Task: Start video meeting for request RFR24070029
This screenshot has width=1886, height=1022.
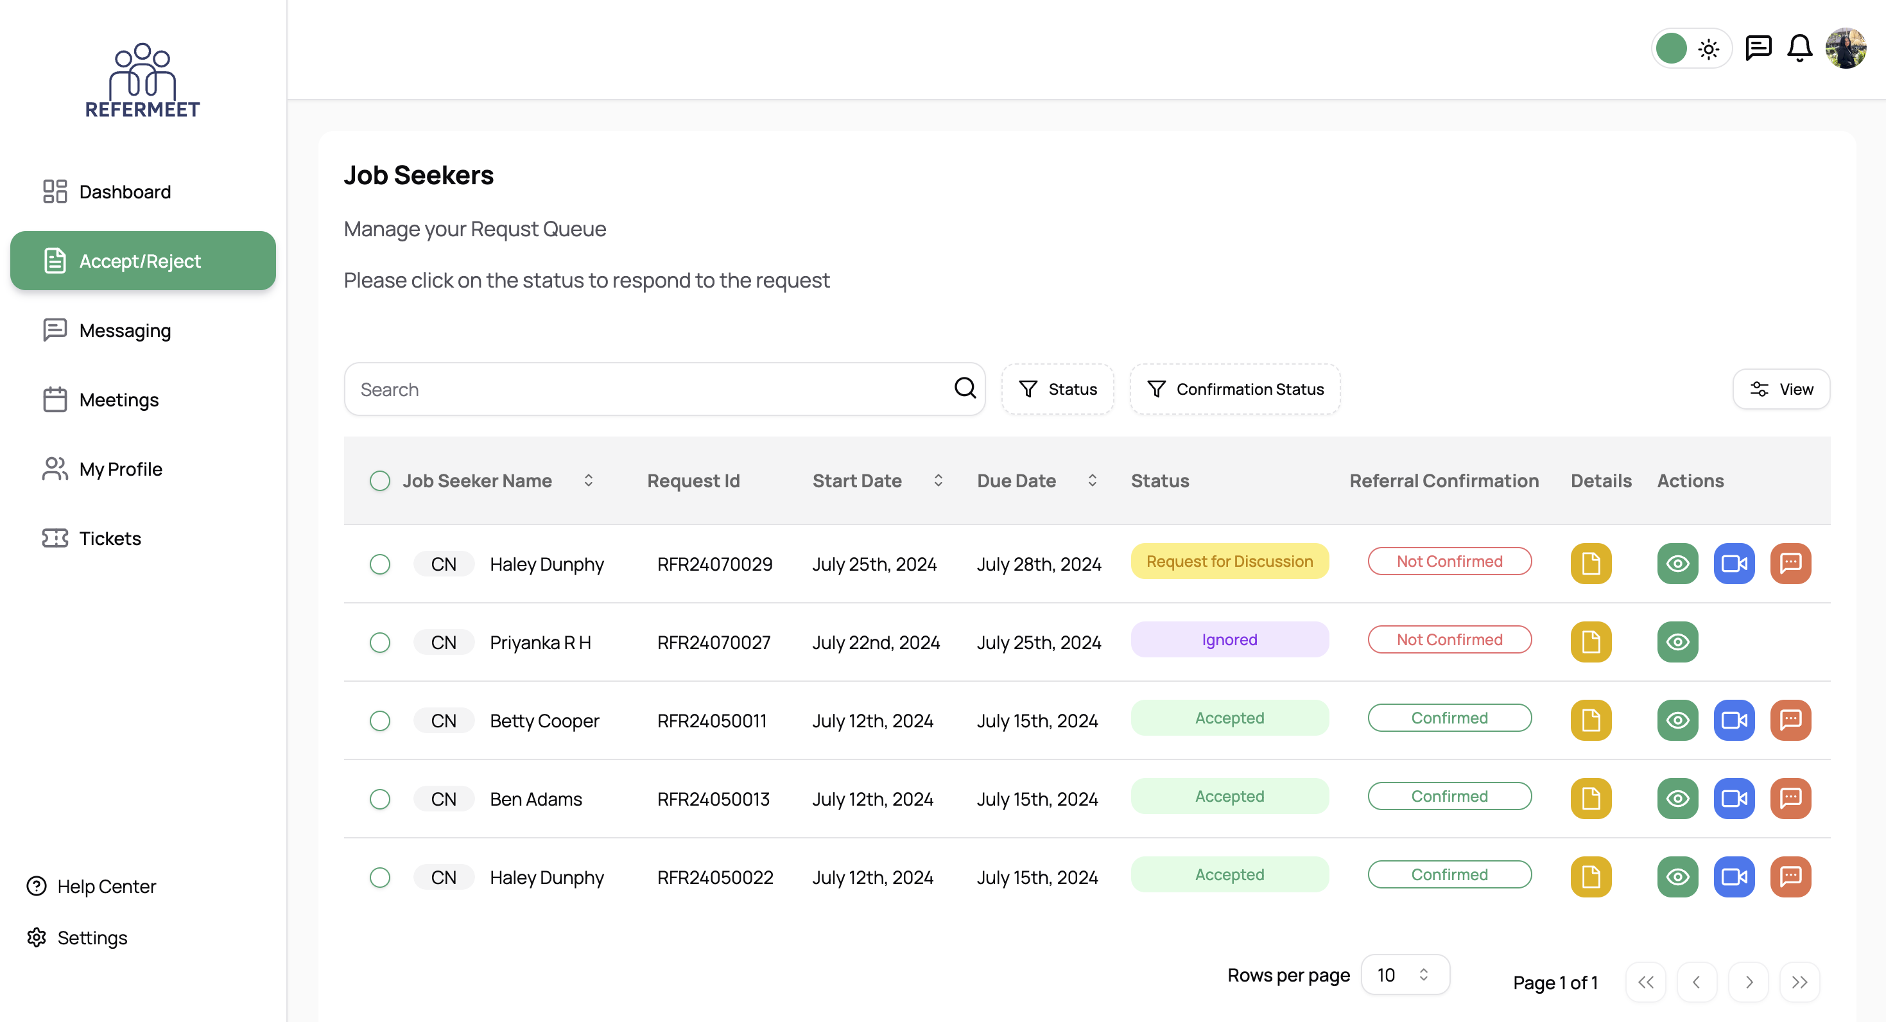Action: 1734,564
